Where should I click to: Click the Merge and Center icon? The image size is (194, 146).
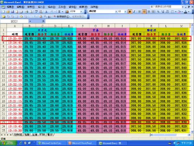click(153, 12)
